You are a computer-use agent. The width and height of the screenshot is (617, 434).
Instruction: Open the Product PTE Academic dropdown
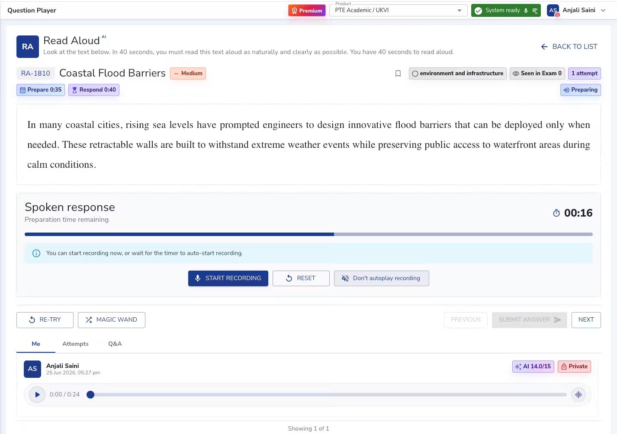click(398, 10)
